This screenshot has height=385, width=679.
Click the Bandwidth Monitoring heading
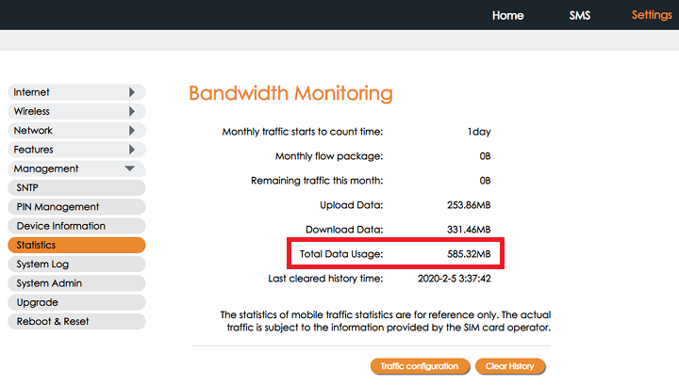tap(291, 93)
